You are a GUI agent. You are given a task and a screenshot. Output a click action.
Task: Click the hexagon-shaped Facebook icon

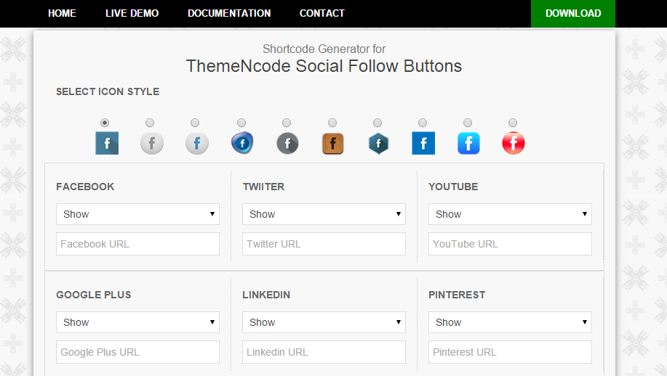click(378, 144)
